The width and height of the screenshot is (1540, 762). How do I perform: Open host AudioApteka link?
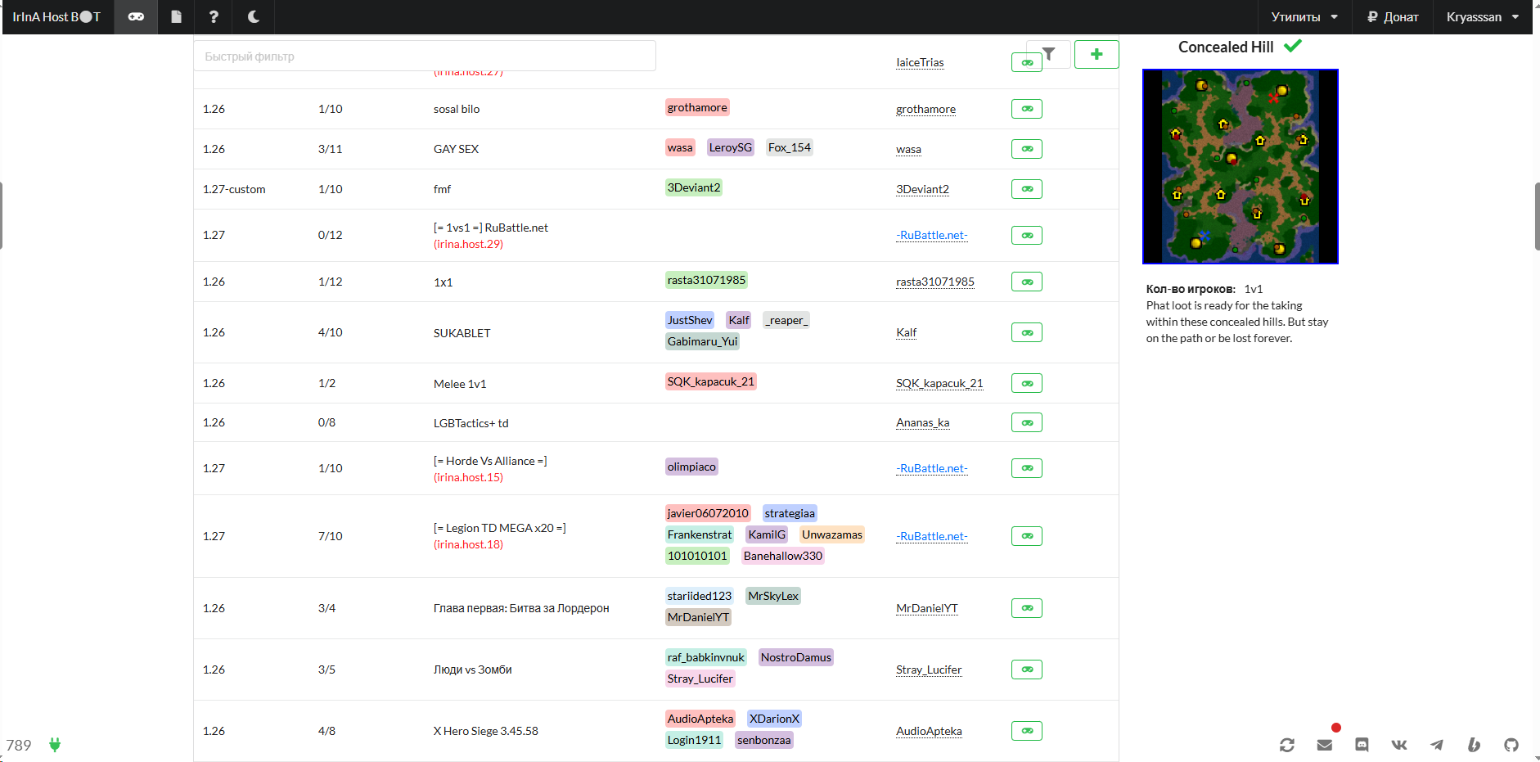point(929,731)
